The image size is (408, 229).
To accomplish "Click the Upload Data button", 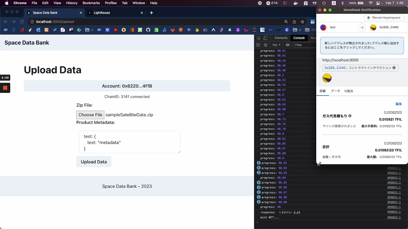I will coord(94,162).
